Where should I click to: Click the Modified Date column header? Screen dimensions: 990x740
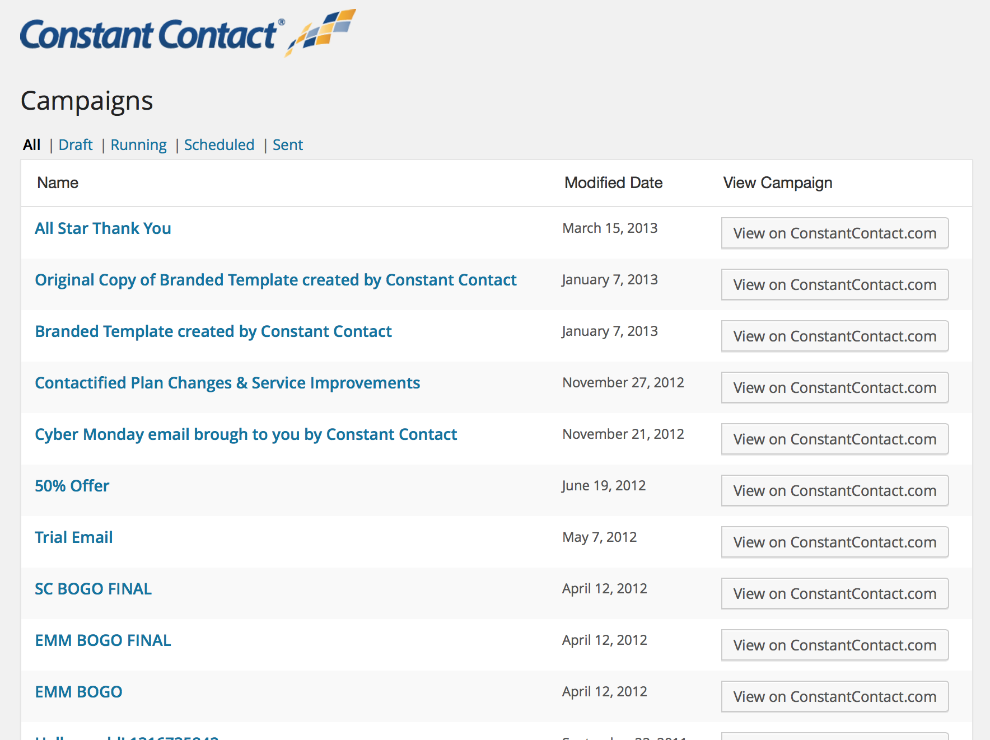[613, 183]
